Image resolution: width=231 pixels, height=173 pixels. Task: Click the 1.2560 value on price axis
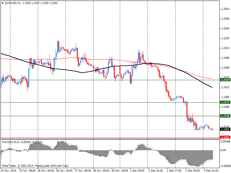tap(225, 29)
